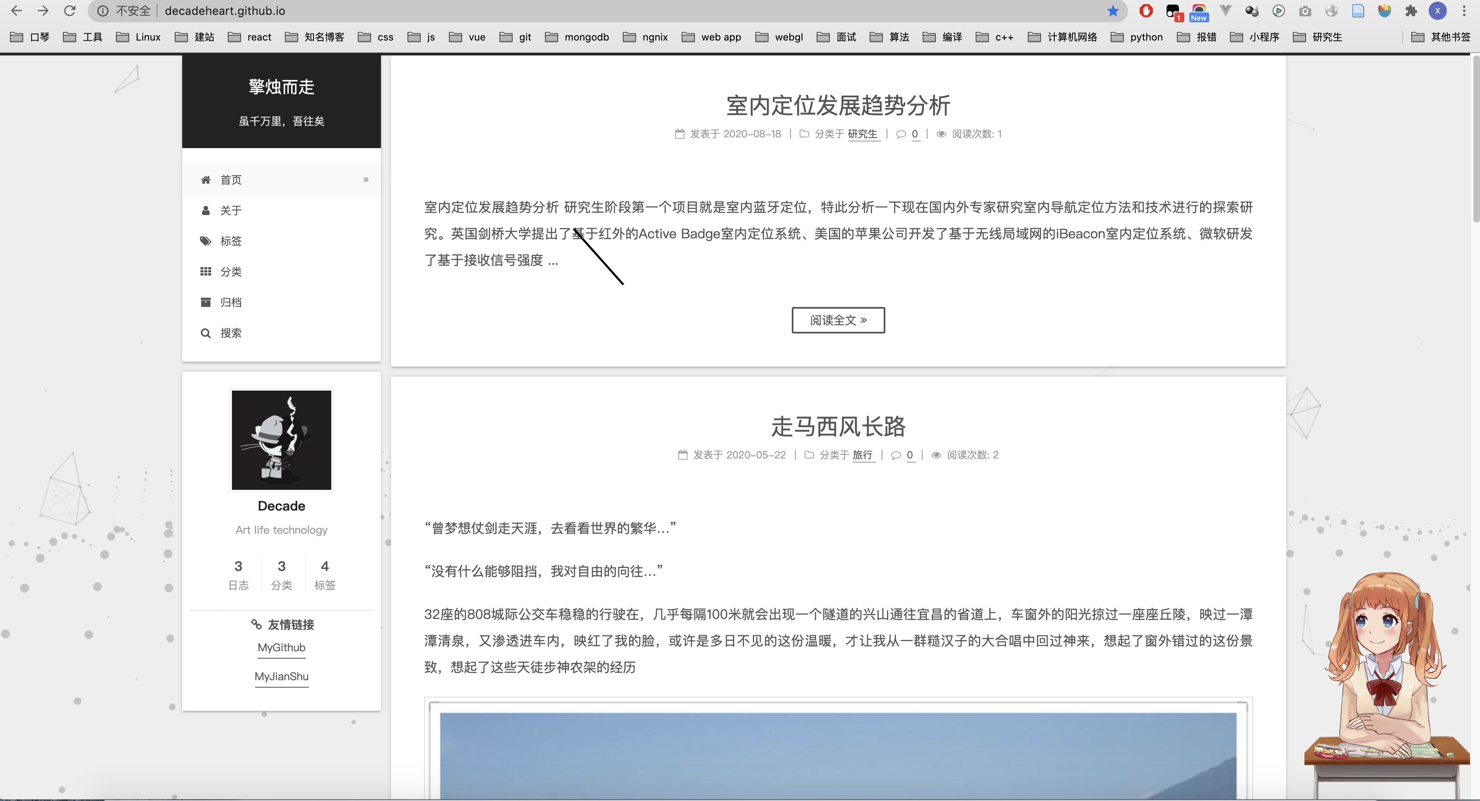The image size is (1480, 801).
Task: Open the red shield extension icon
Action: pyautogui.click(x=1146, y=11)
